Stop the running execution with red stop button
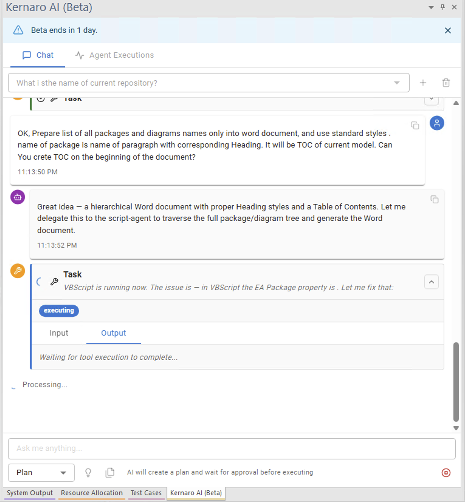 point(446,473)
